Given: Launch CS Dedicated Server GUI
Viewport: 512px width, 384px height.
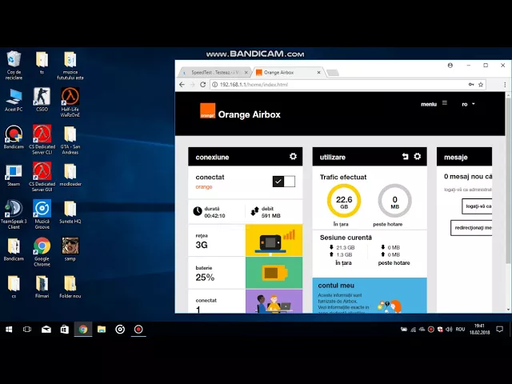Looking at the screenshot, I should (x=42, y=178).
